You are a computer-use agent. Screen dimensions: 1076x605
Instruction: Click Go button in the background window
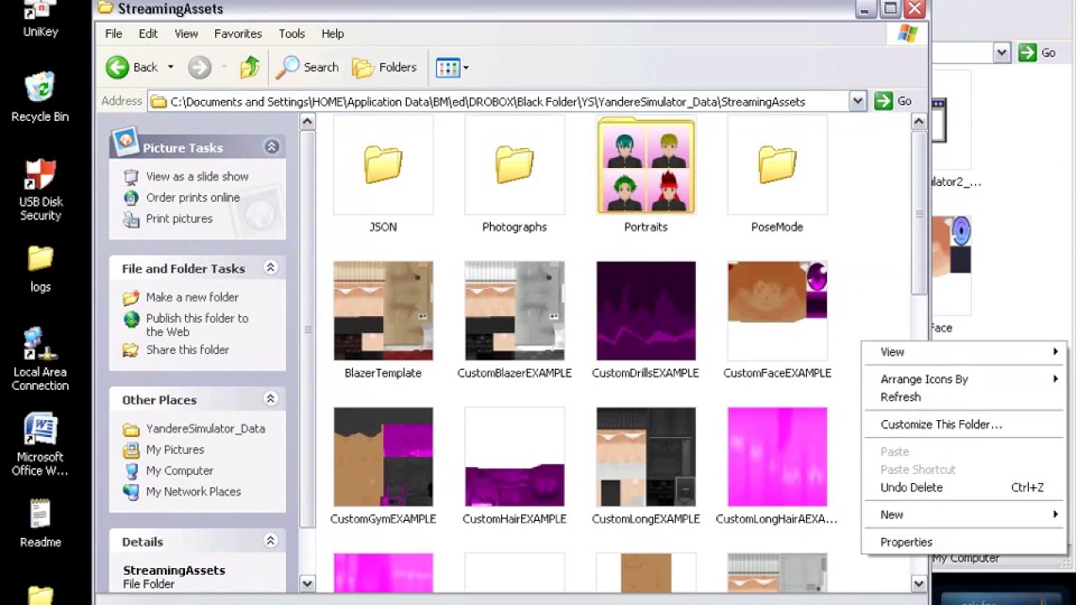(1037, 53)
